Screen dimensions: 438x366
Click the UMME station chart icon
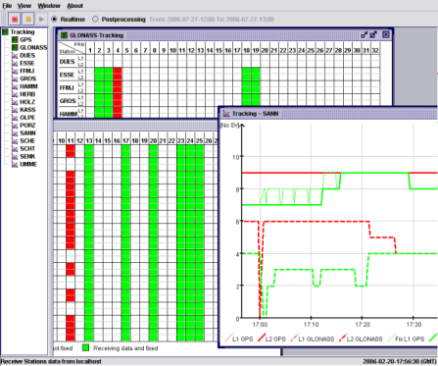pyautogui.click(x=15, y=164)
